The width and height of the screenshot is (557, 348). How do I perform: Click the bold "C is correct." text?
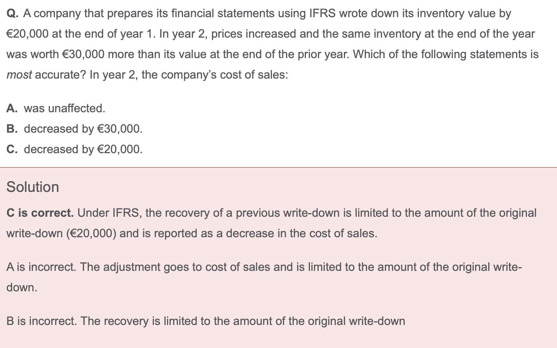point(40,213)
